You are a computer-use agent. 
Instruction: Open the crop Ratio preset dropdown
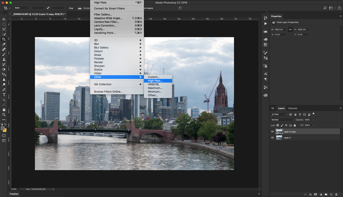coord(22,8)
